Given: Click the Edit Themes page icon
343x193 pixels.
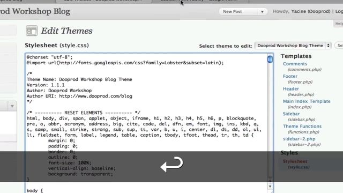Looking at the screenshot, I should point(32,31).
